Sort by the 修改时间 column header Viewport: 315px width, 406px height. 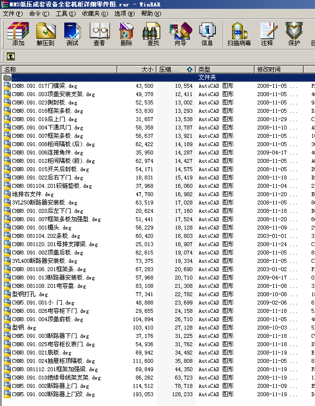279,70
